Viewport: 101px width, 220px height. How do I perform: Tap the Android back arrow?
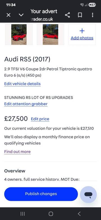tap(79, 214)
